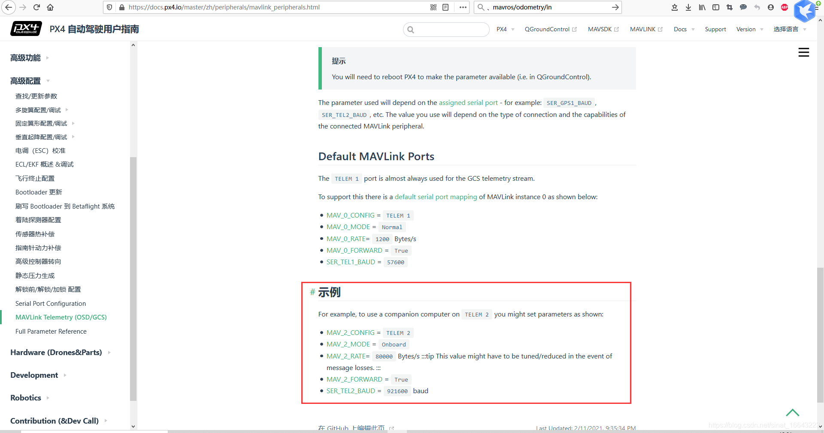Image resolution: width=824 pixels, height=433 pixels.
Task: Select Serial Port Configuration in sidebar
Action: (x=51, y=303)
